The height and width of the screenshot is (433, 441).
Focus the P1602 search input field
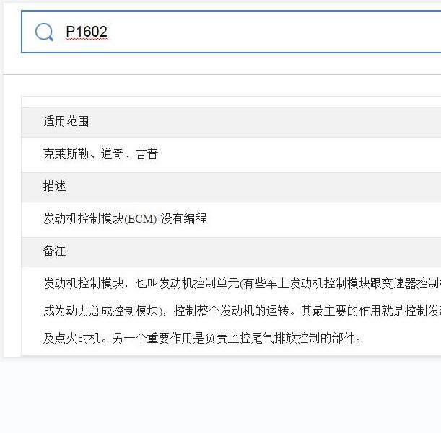(x=231, y=32)
